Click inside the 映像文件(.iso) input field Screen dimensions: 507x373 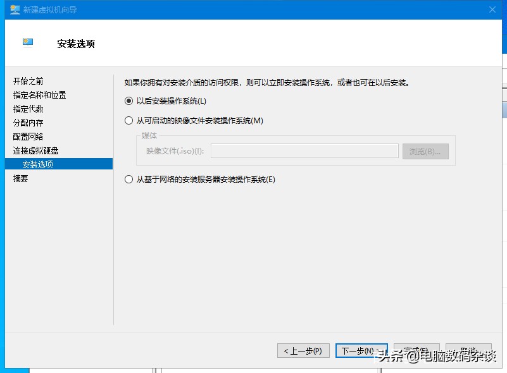pos(304,150)
